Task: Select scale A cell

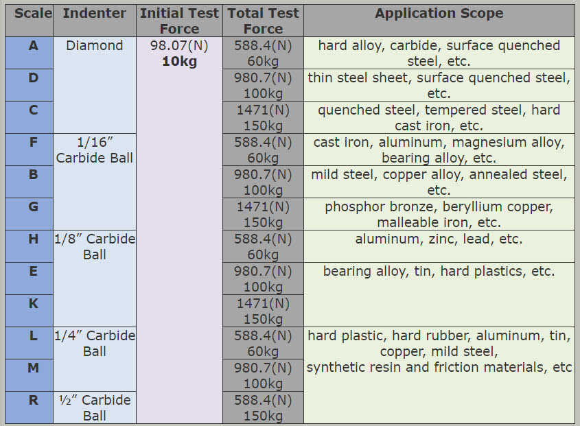Action: pyautogui.click(x=30, y=53)
